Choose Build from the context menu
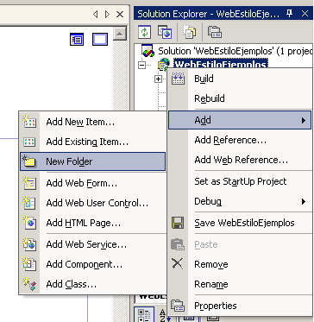 pyautogui.click(x=240, y=79)
